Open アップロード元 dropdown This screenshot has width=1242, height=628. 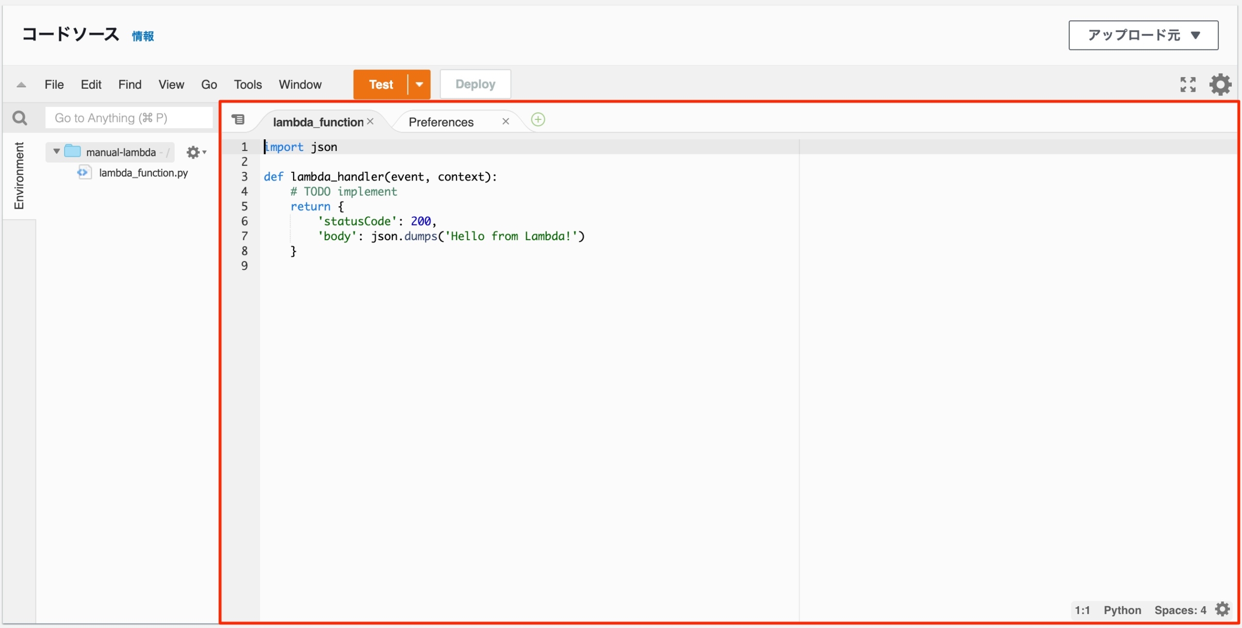pyautogui.click(x=1143, y=35)
